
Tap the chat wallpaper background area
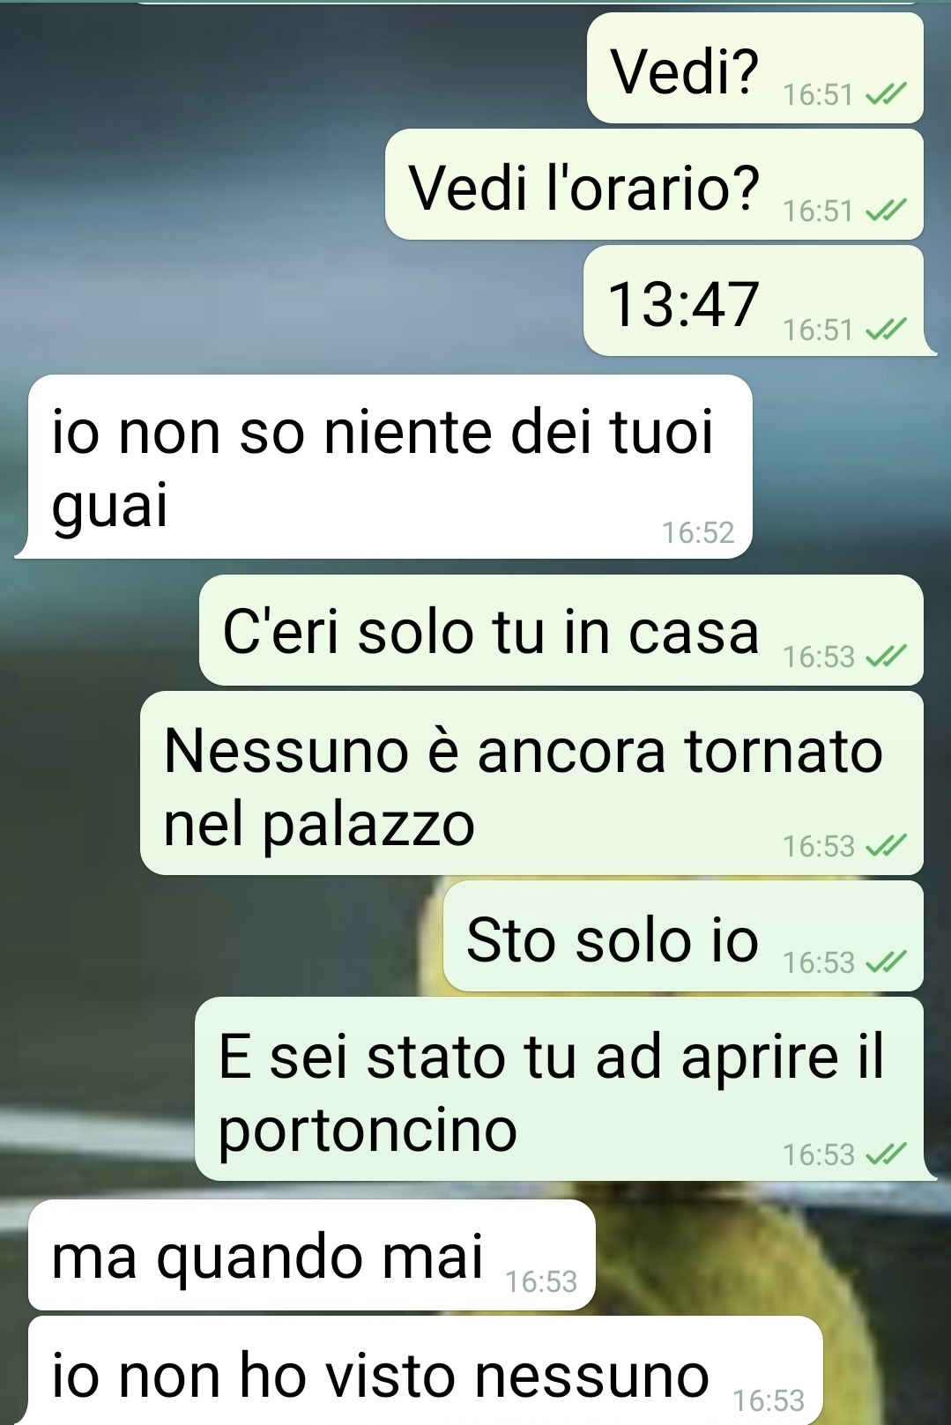[176, 220]
